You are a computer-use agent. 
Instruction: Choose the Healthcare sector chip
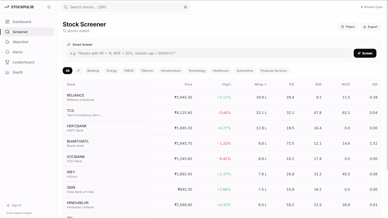coord(221,71)
